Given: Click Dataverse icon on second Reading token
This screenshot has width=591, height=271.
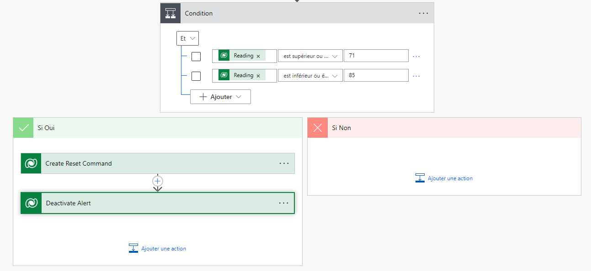Looking at the screenshot, I should [224, 75].
